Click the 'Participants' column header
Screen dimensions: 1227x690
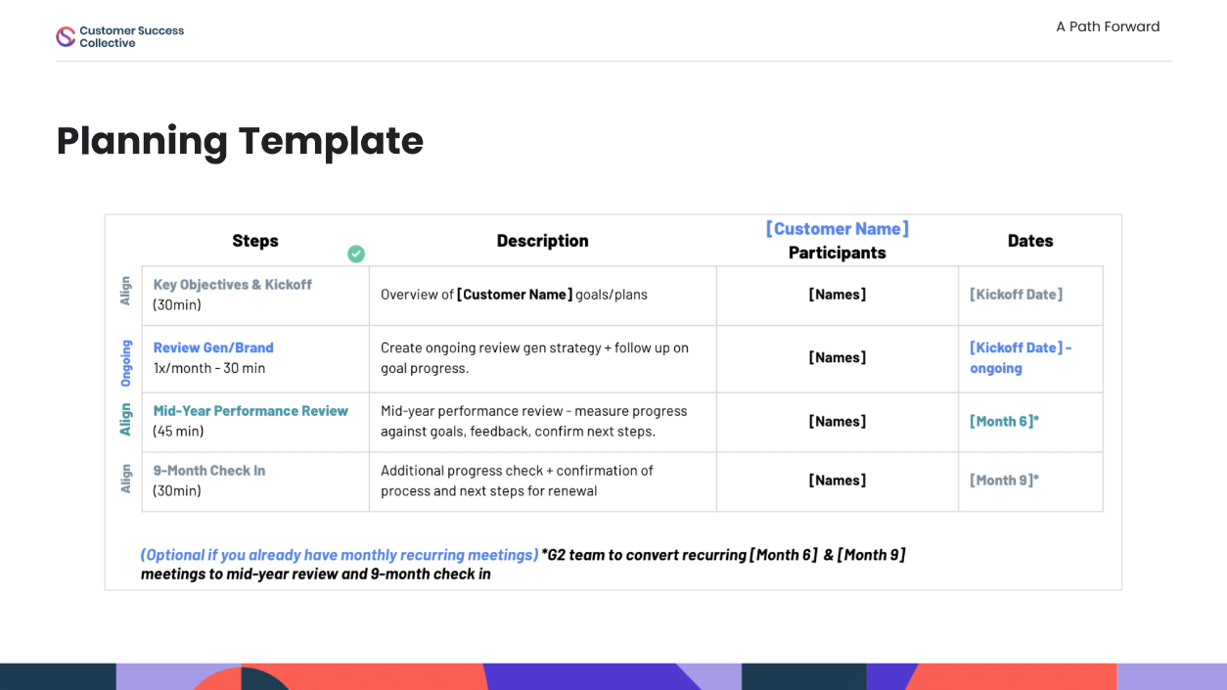pos(838,253)
